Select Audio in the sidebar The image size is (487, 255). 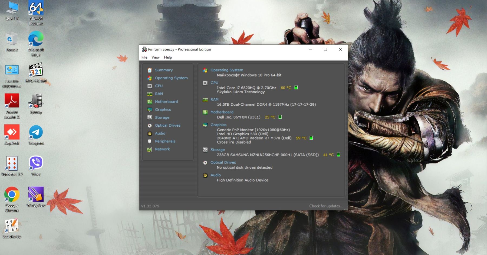click(x=160, y=133)
